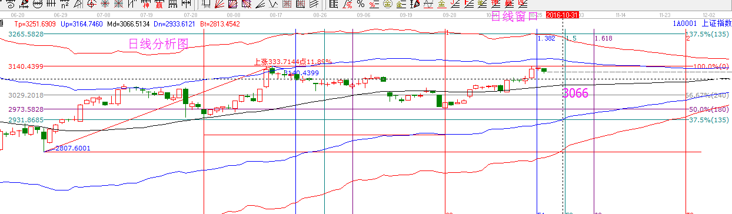Click the 1A0001 stock code
This screenshot has height=214, width=732.
click(685, 24)
